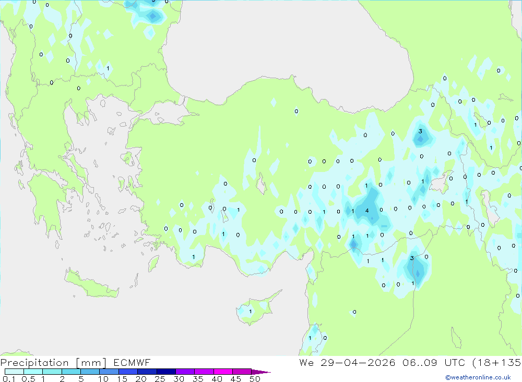Click the 30–35 mm purple legend swatch
Screen dimensions: 522x382
[x=185, y=372]
